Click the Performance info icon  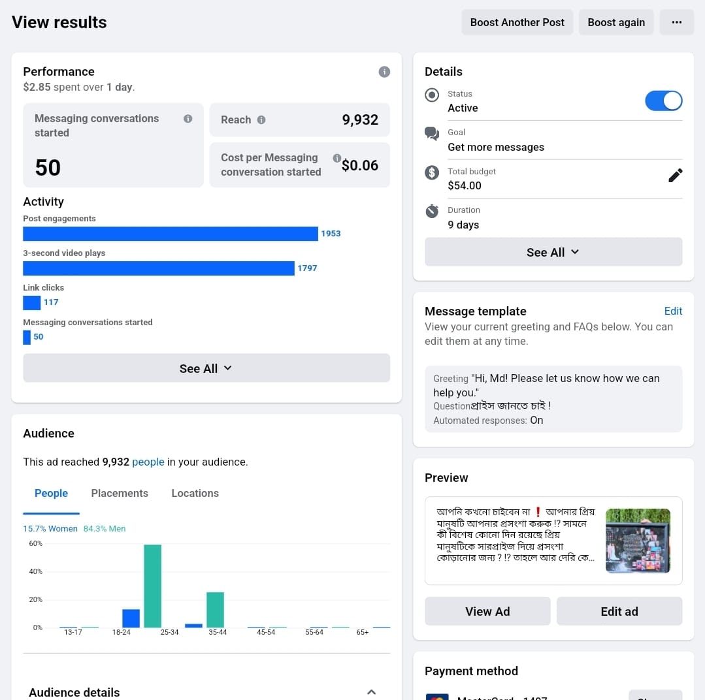(x=384, y=72)
